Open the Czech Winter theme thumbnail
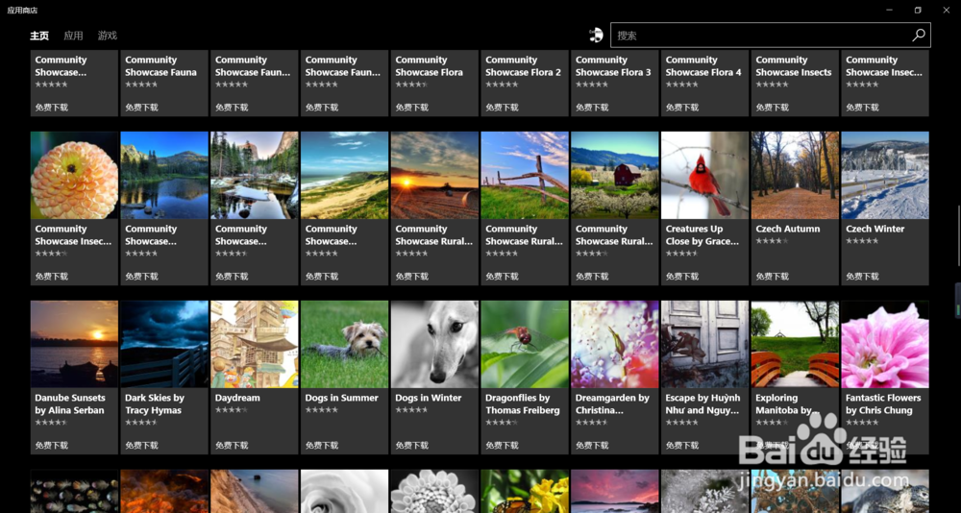 (x=885, y=175)
